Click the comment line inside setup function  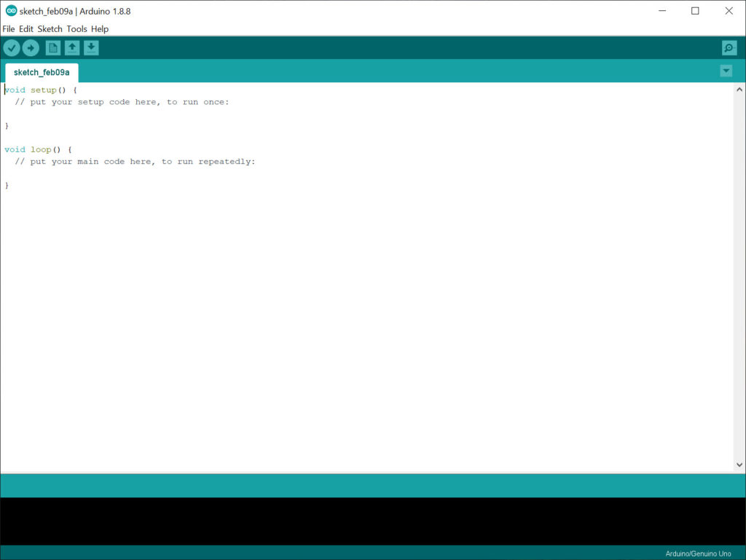(x=122, y=101)
